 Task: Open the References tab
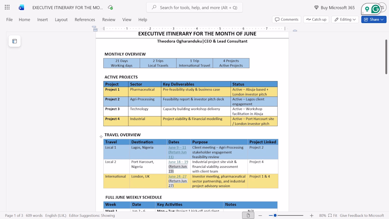click(85, 19)
